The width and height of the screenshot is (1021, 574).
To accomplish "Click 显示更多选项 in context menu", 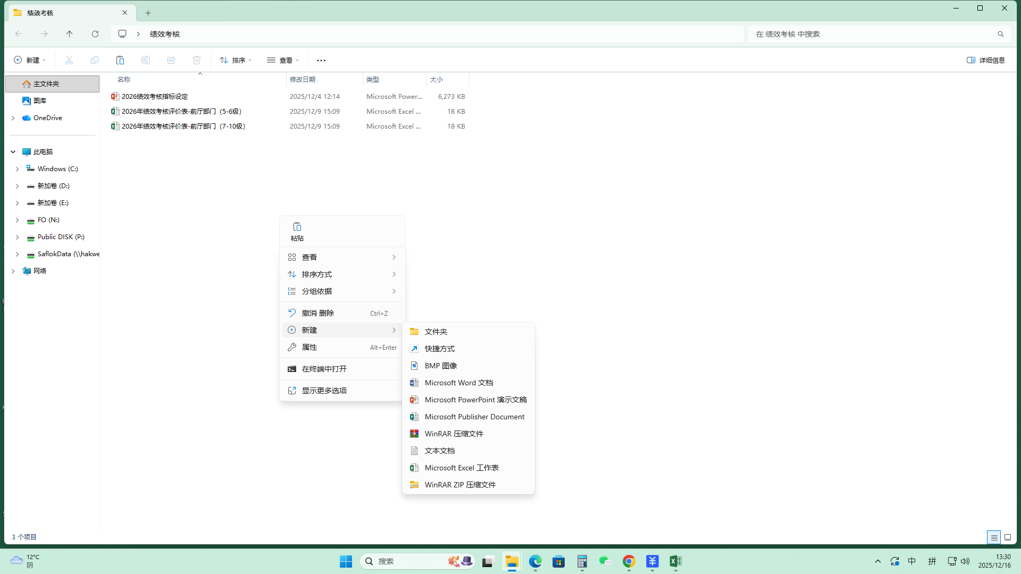I will [324, 391].
